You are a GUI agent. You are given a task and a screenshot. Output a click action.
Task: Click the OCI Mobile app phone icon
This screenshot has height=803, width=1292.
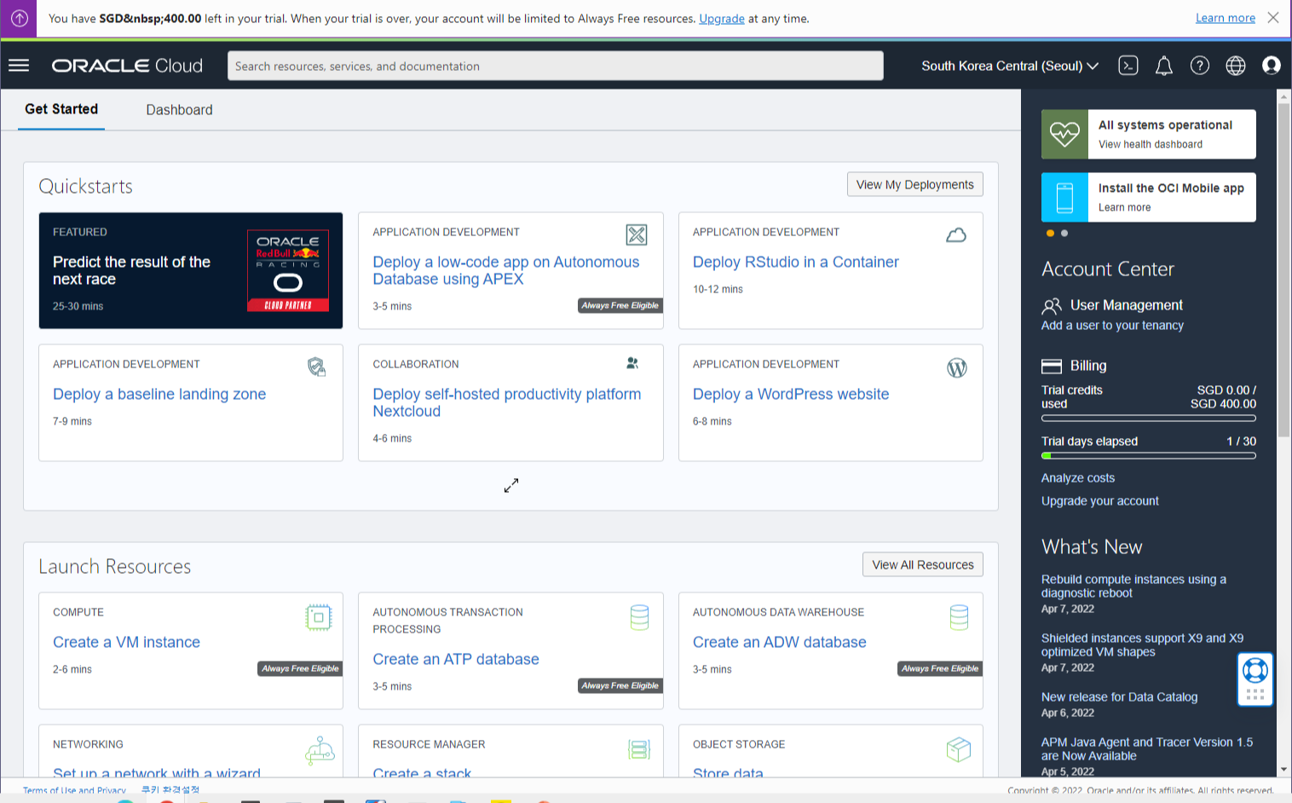click(1064, 197)
